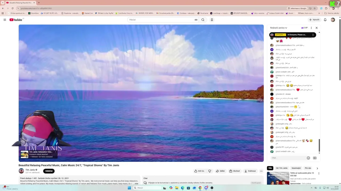The width and height of the screenshot is (341, 191).
Task: Open the Tim Janis channel name link
Action: (x=30, y=170)
